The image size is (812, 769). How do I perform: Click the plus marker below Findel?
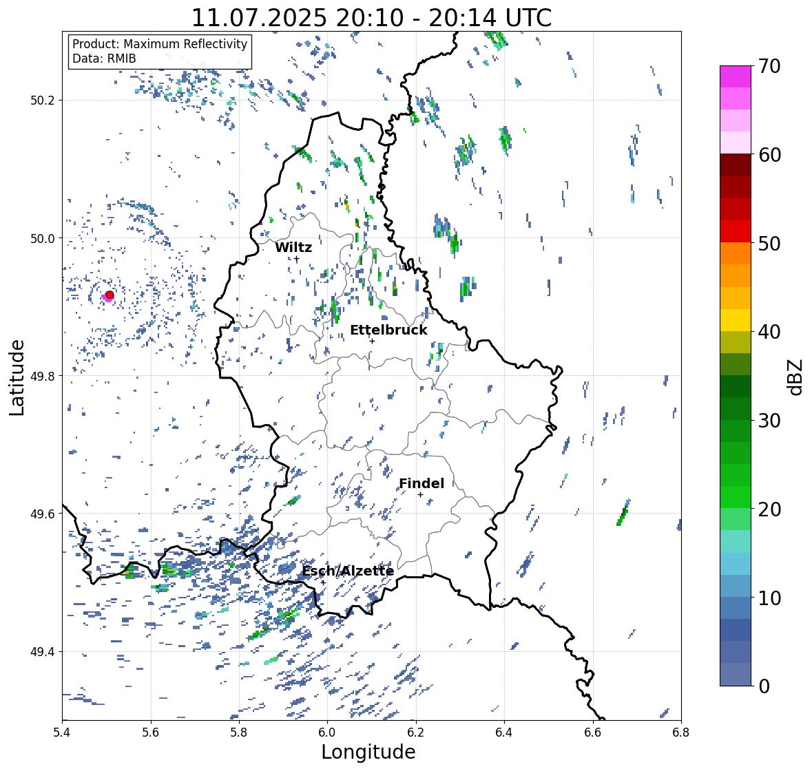421,495
